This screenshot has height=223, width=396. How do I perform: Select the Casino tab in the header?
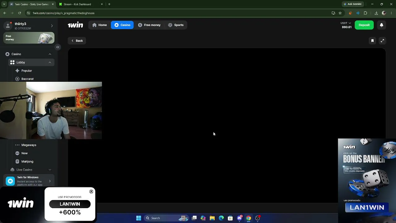[122, 25]
